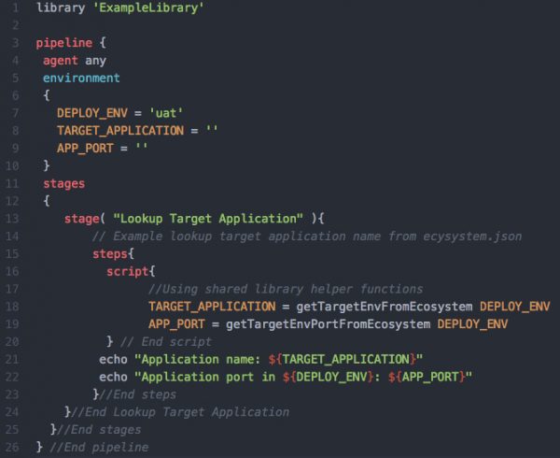Place cursor on agent keyword
The image size is (560, 458).
61,61
